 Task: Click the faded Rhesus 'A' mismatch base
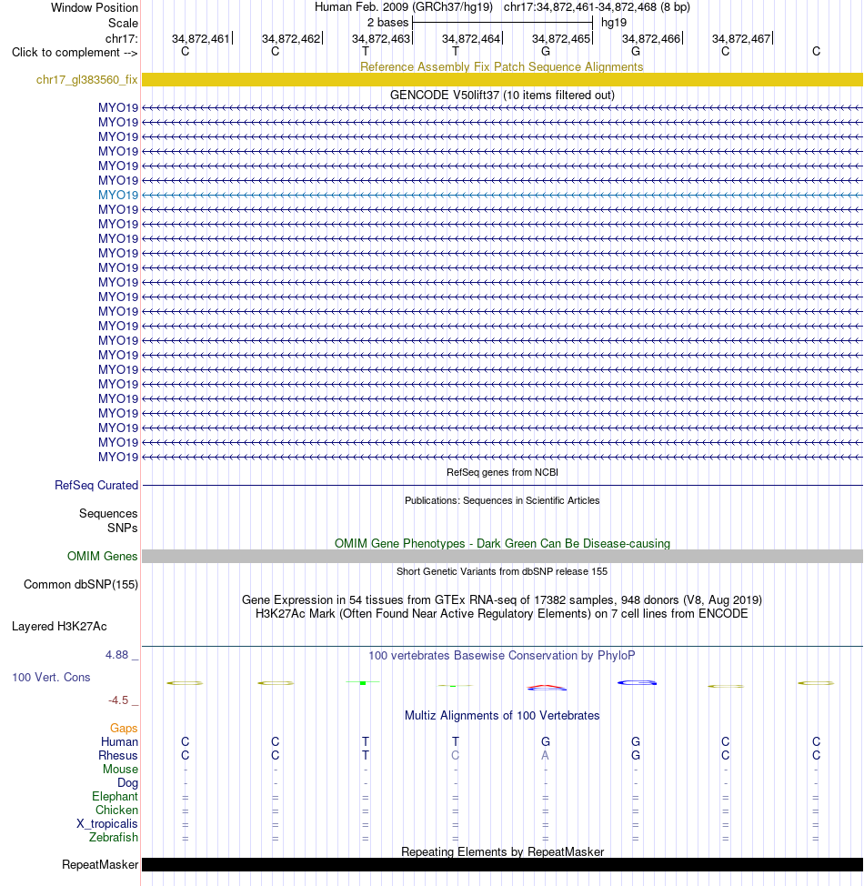point(546,756)
